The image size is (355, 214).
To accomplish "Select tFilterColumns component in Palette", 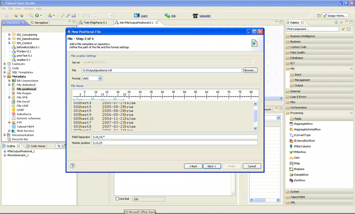I will coord(301,146).
